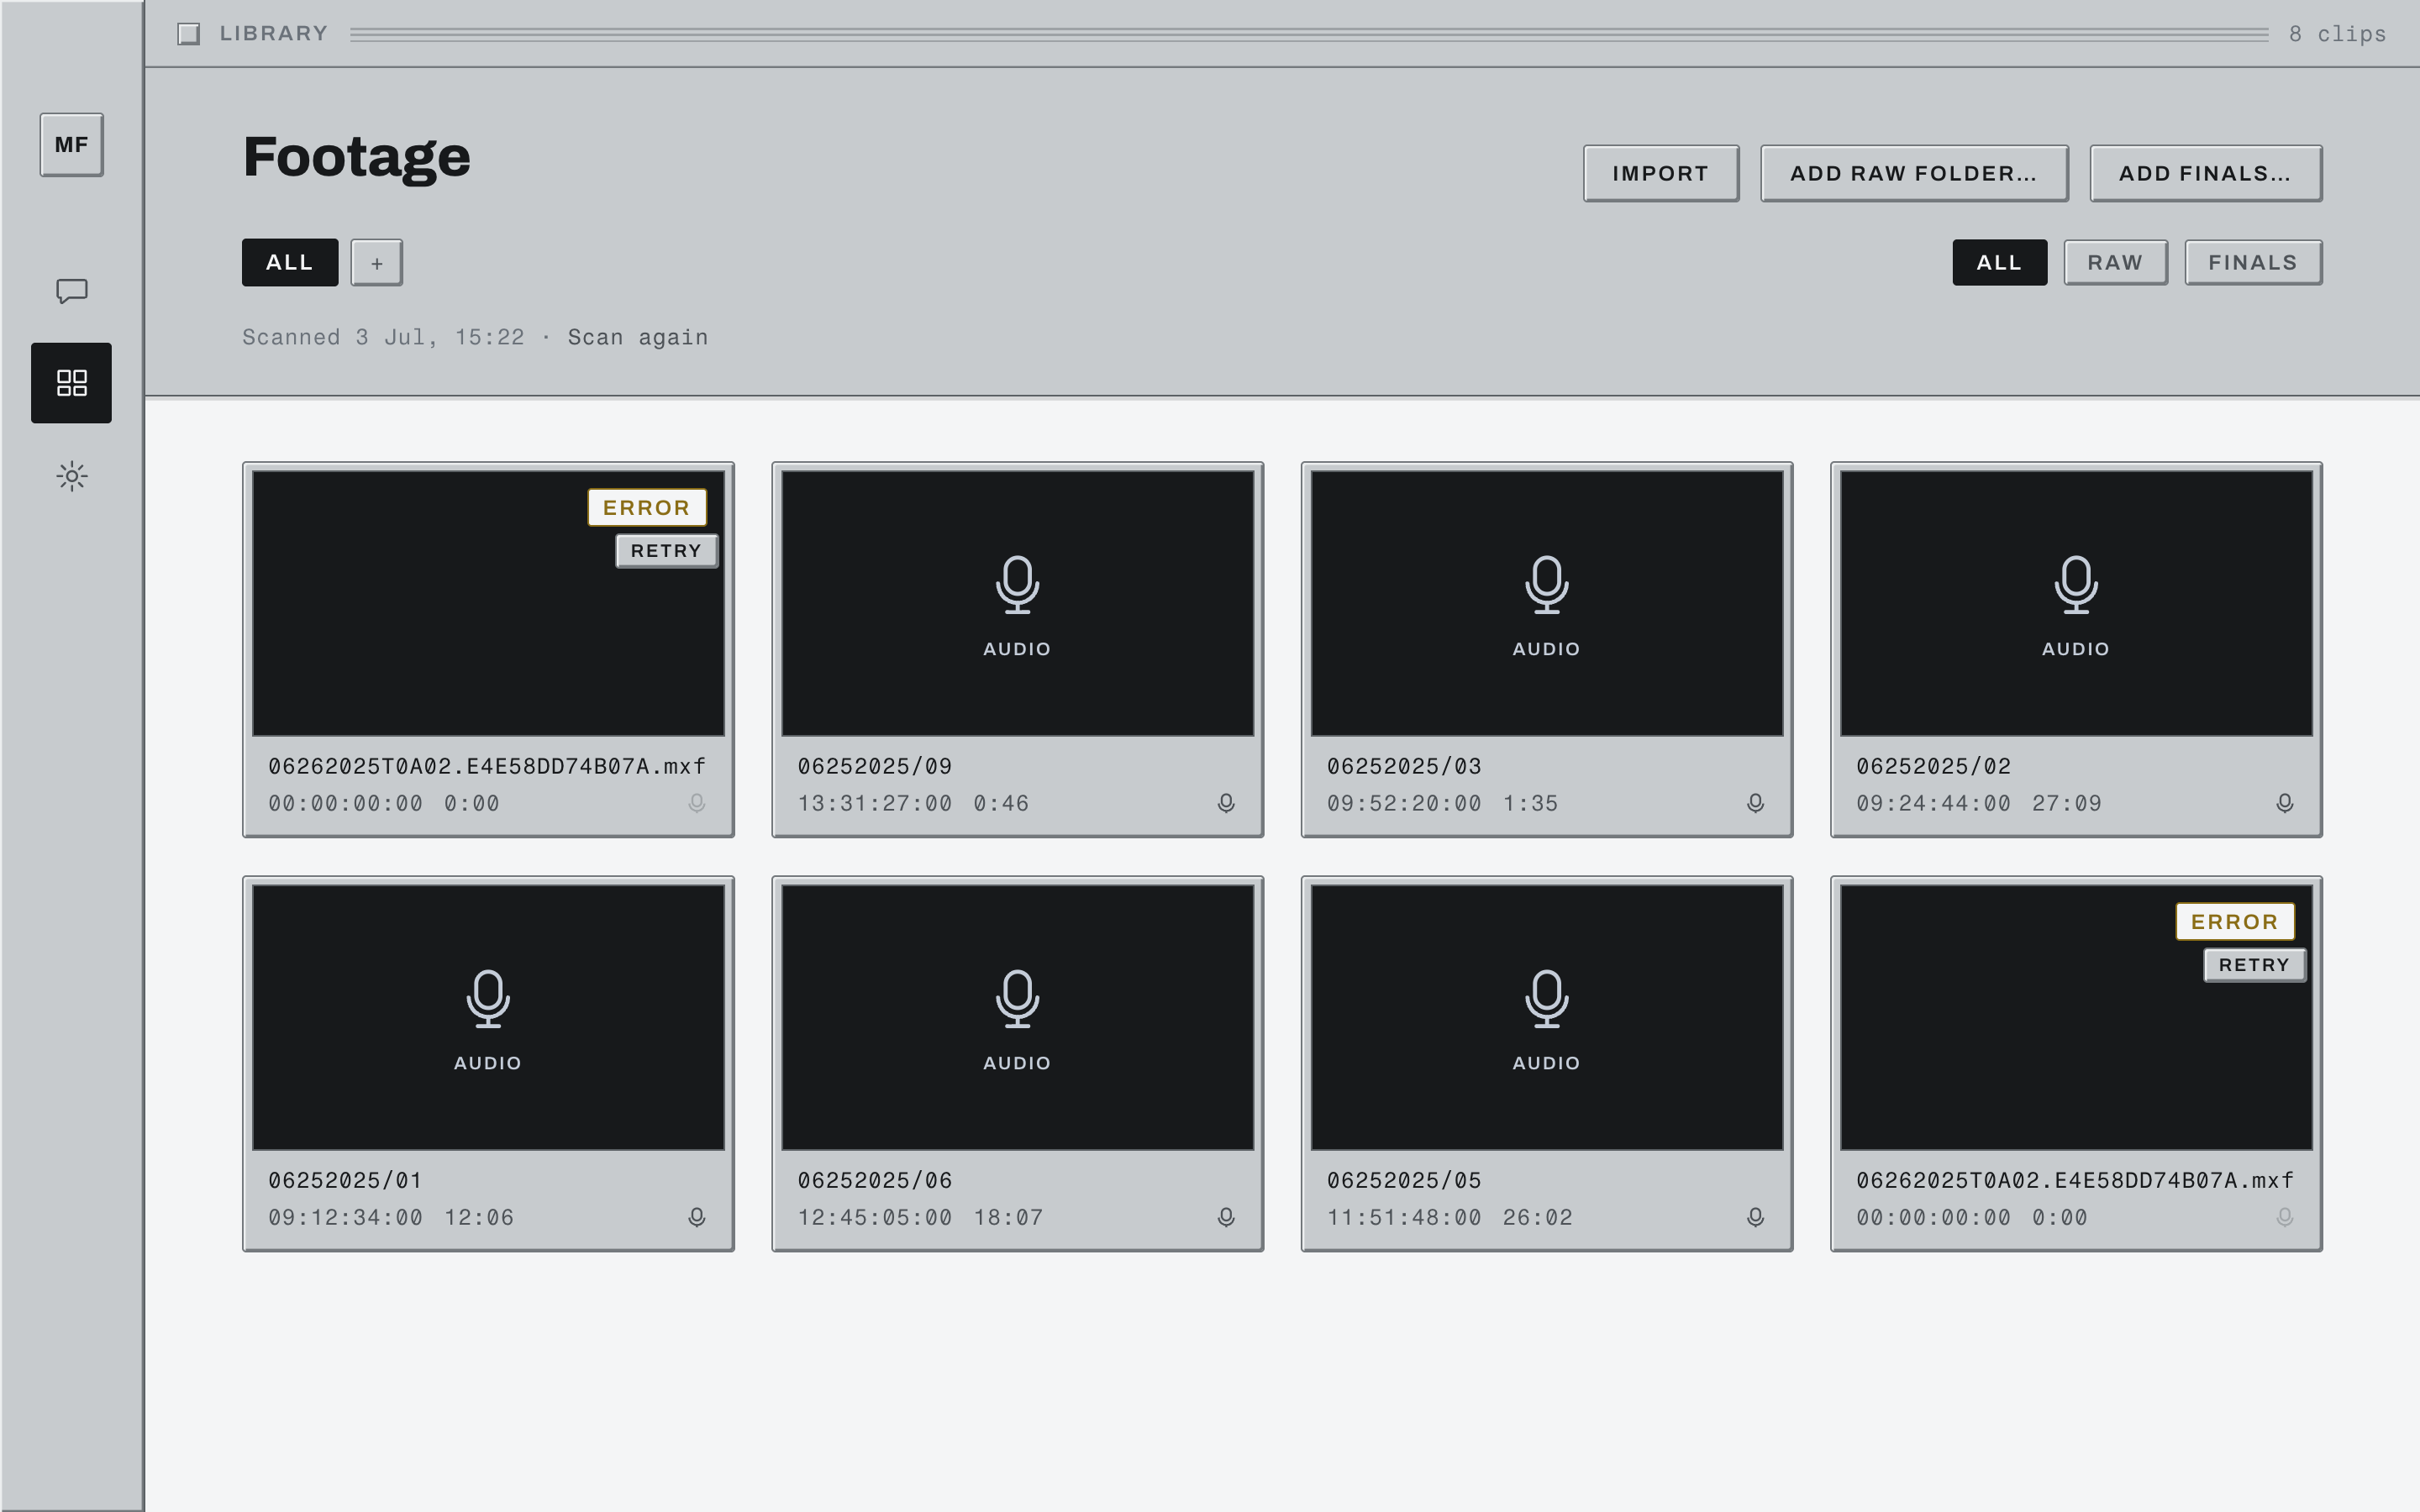Click the square Library panel icon
Viewport: 2420px width, 1512px height.
pos(188,34)
